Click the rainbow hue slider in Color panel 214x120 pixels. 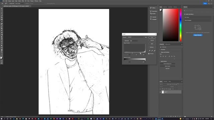pos(181,25)
